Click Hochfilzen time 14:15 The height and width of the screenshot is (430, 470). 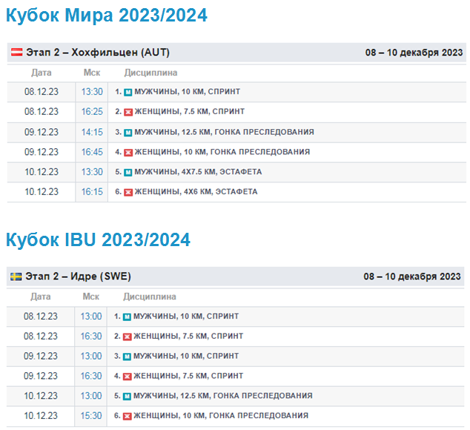point(92,132)
